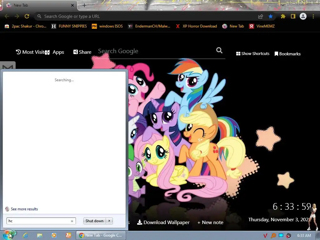Click the browser back arrow
This screenshot has height=240, width=320.
coord(7,16)
